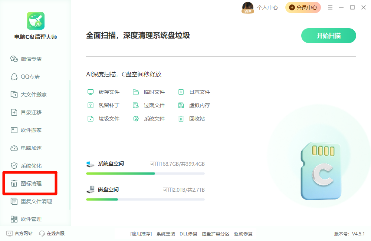Click the headset icon for support
This screenshot has width=371, height=241.
[42, 234]
